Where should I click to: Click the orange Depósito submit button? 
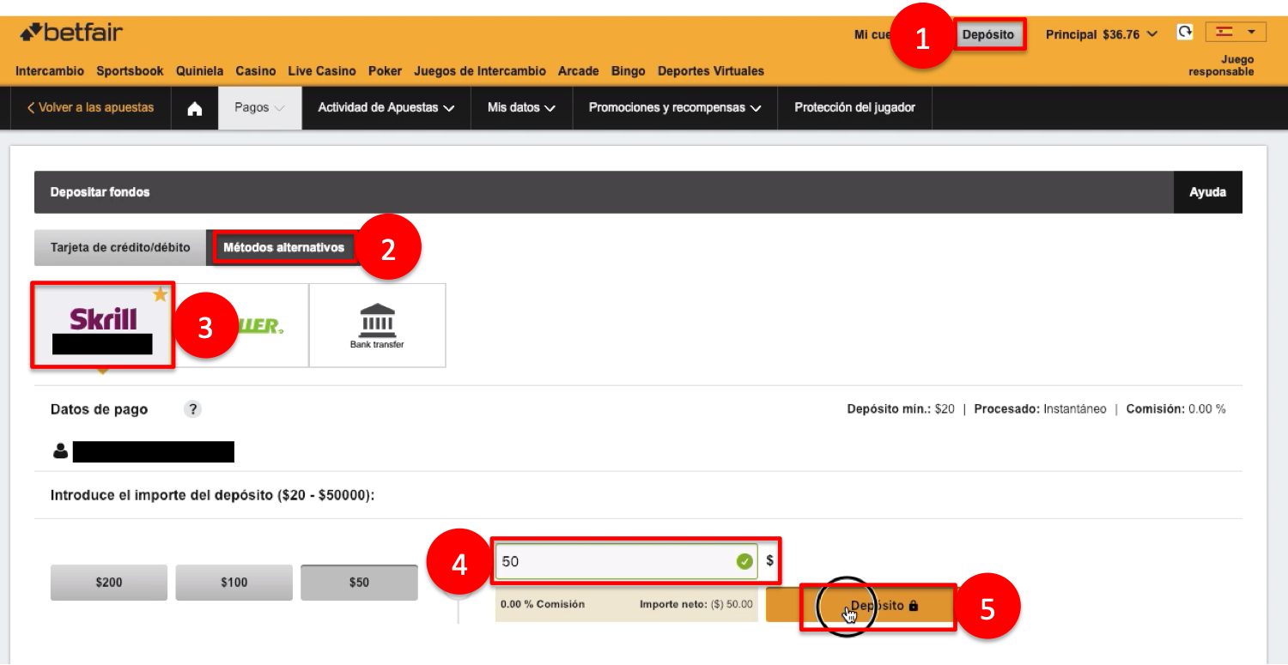[860, 606]
